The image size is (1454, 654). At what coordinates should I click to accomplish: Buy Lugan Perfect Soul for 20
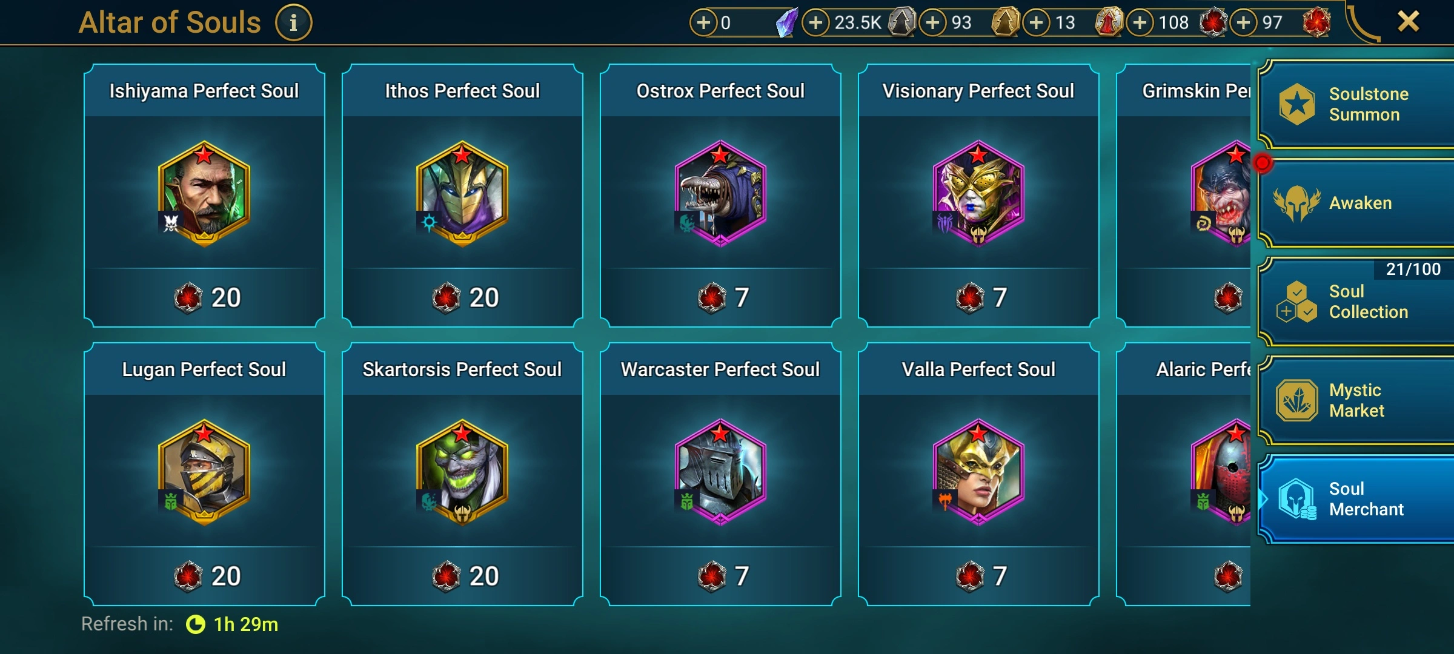(x=205, y=576)
